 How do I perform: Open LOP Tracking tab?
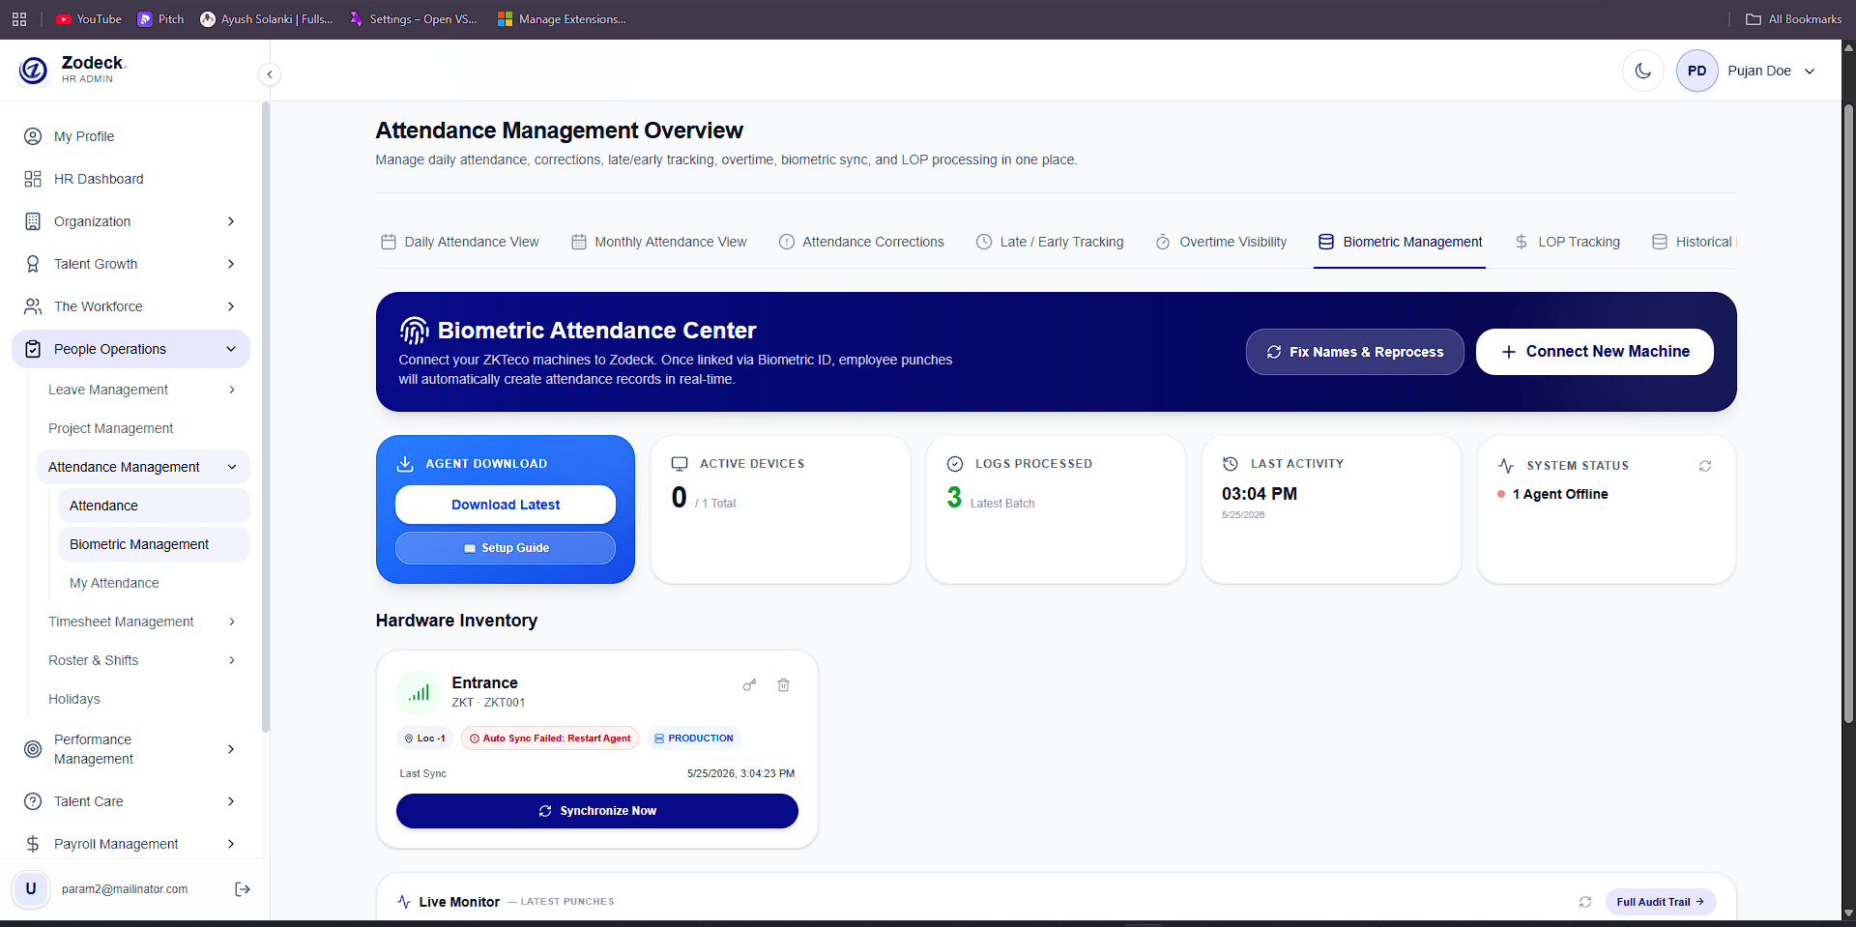1567,242
